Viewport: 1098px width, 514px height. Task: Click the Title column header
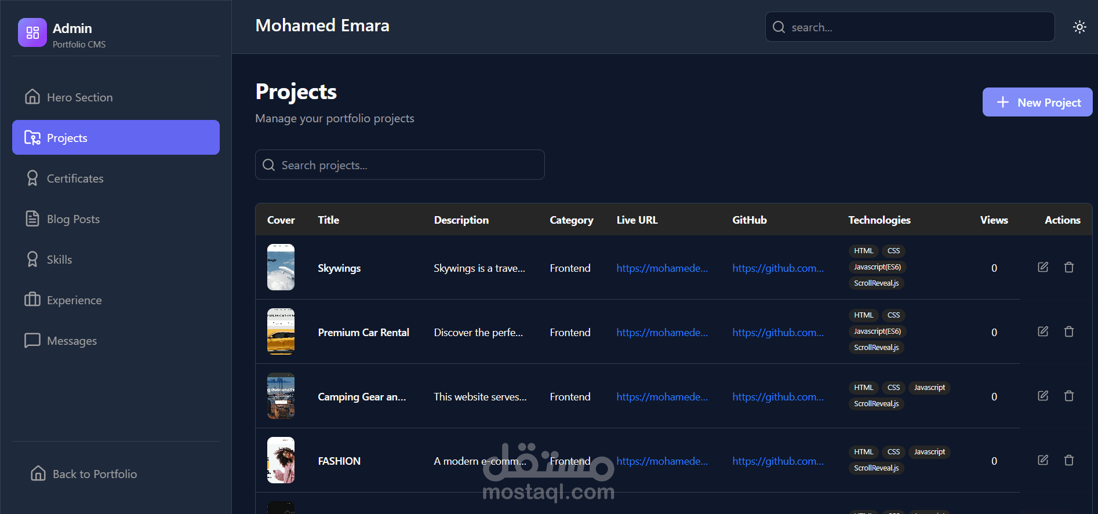[x=329, y=220]
